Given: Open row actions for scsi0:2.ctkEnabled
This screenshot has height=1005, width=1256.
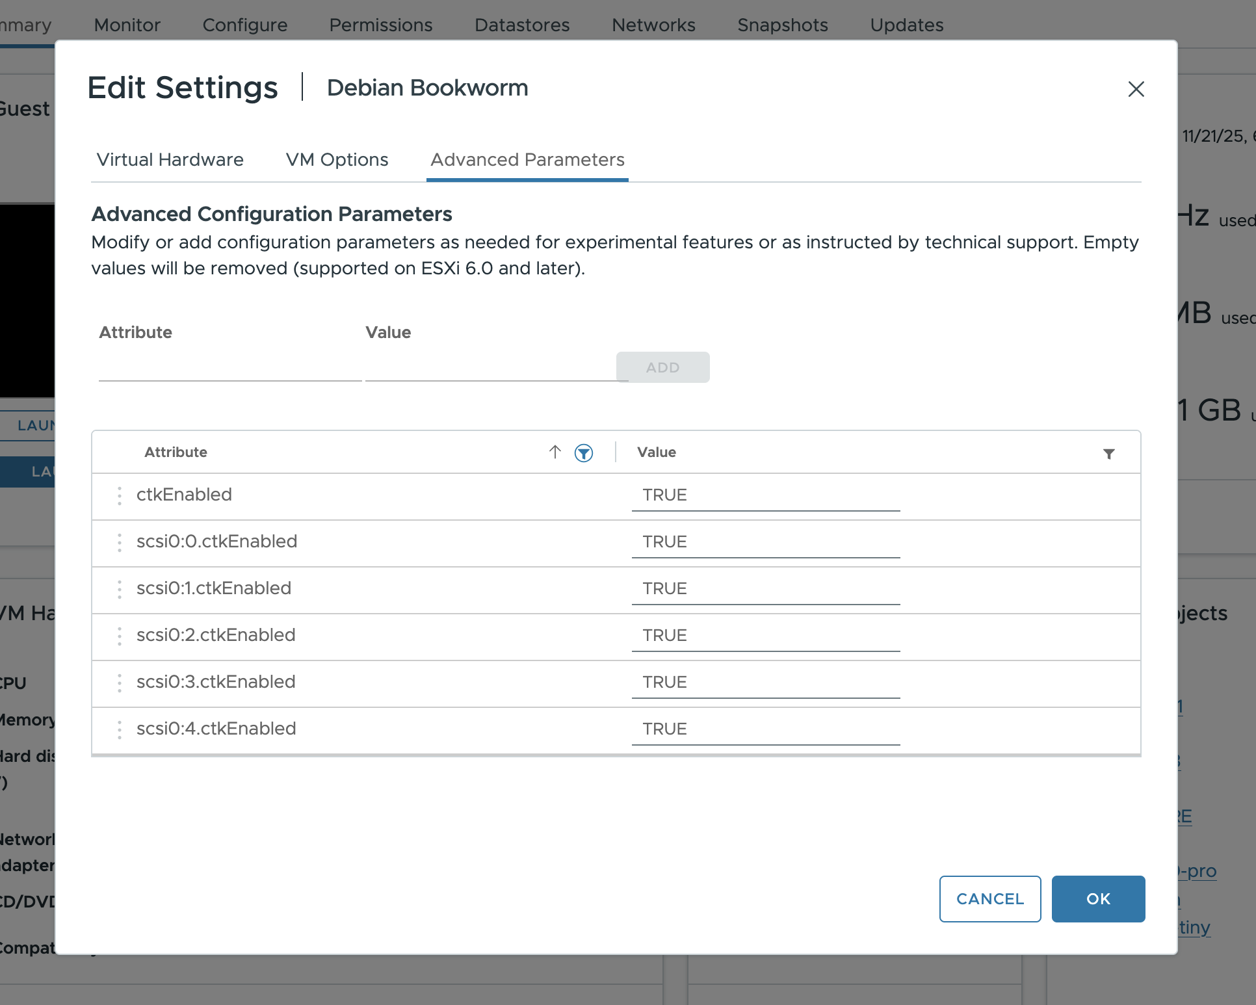Looking at the screenshot, I should pos(120,636).
